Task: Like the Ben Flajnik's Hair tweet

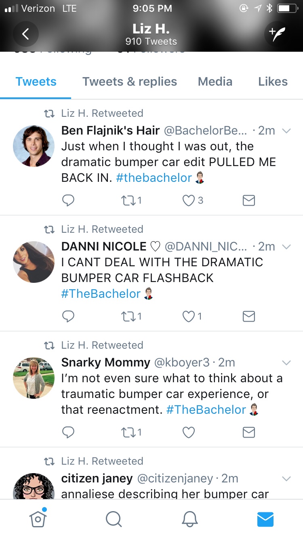Action: point(189,200)
